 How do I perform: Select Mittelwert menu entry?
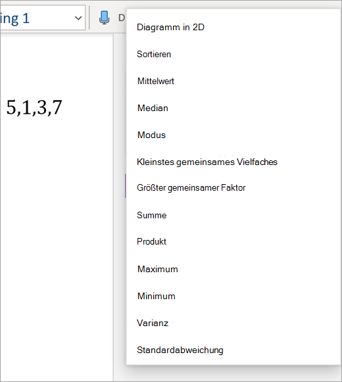click(156, 81)
